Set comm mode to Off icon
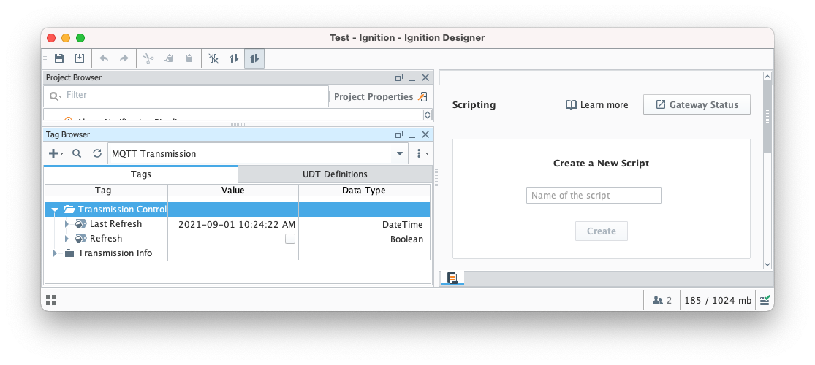The height and width of the screenshot is (365, 815). (x=213, y=58)
